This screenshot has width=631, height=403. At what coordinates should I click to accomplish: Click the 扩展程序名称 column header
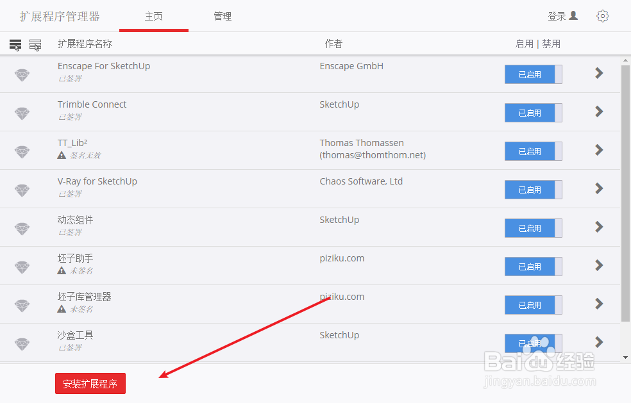click(85, 44)
